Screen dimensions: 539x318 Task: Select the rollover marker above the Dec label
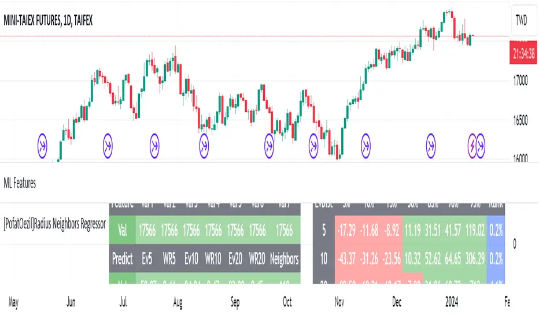click(366, 140)
